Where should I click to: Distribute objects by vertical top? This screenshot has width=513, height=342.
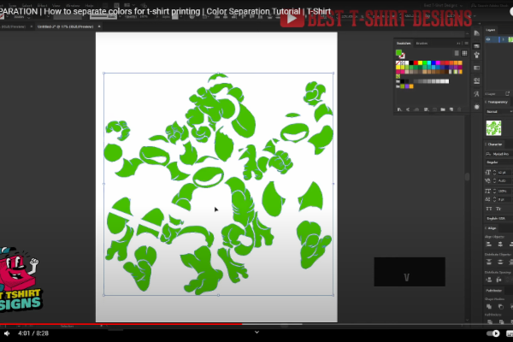[x=488, y=262]
